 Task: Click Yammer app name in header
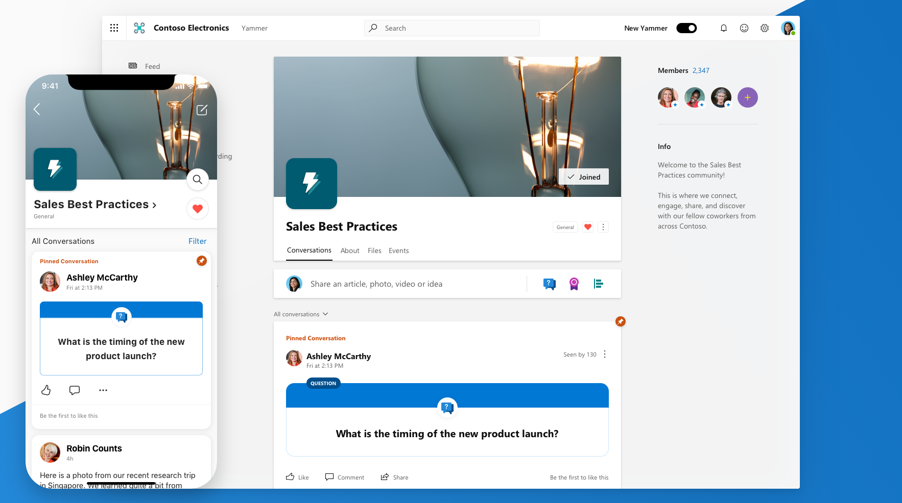click(254, 28)
